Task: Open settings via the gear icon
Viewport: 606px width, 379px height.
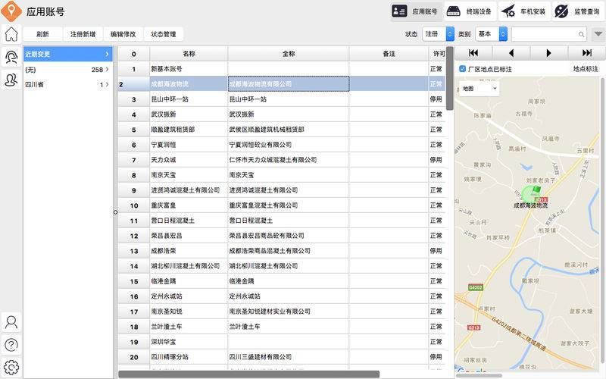Action: coord(11,368)
